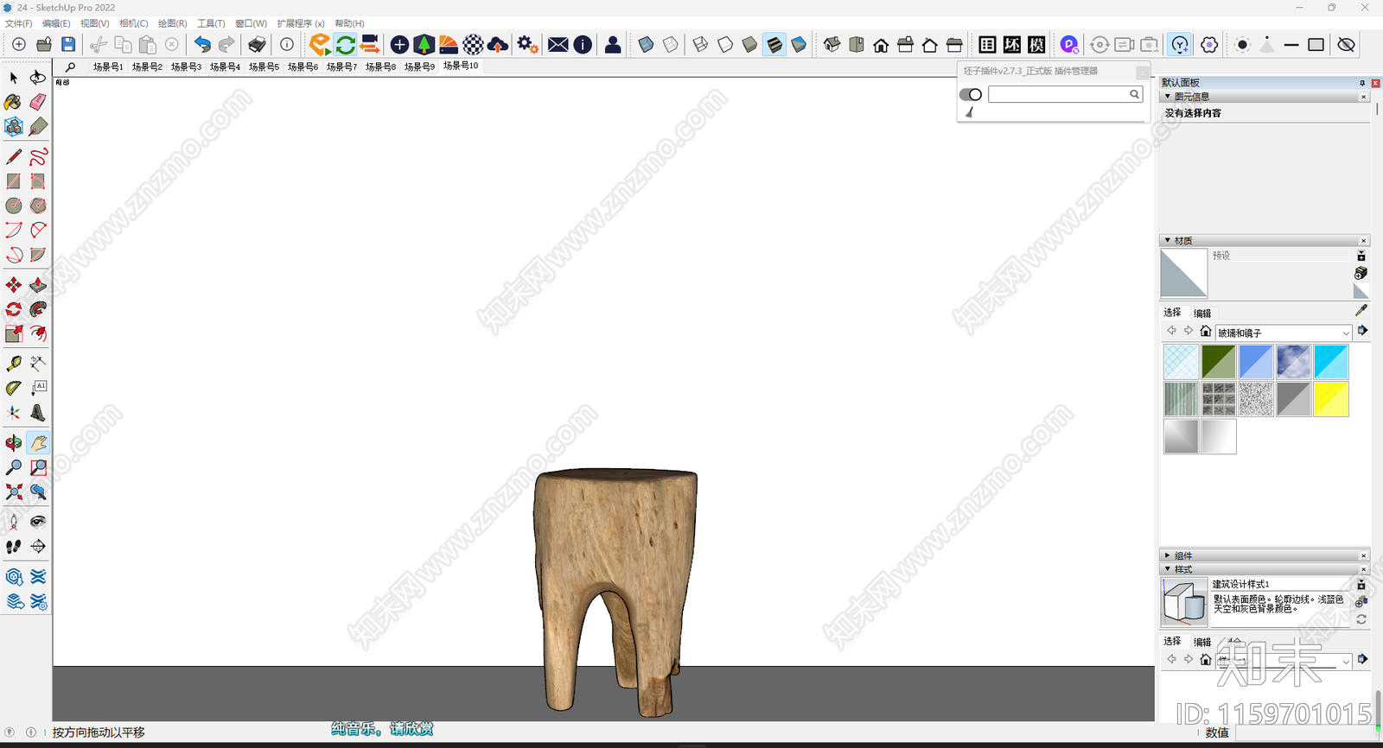Image resolution: width=1383 pixels, height=748 pixels.
Task: Click materials home In Model button
Action: [x=1206, y=331]
